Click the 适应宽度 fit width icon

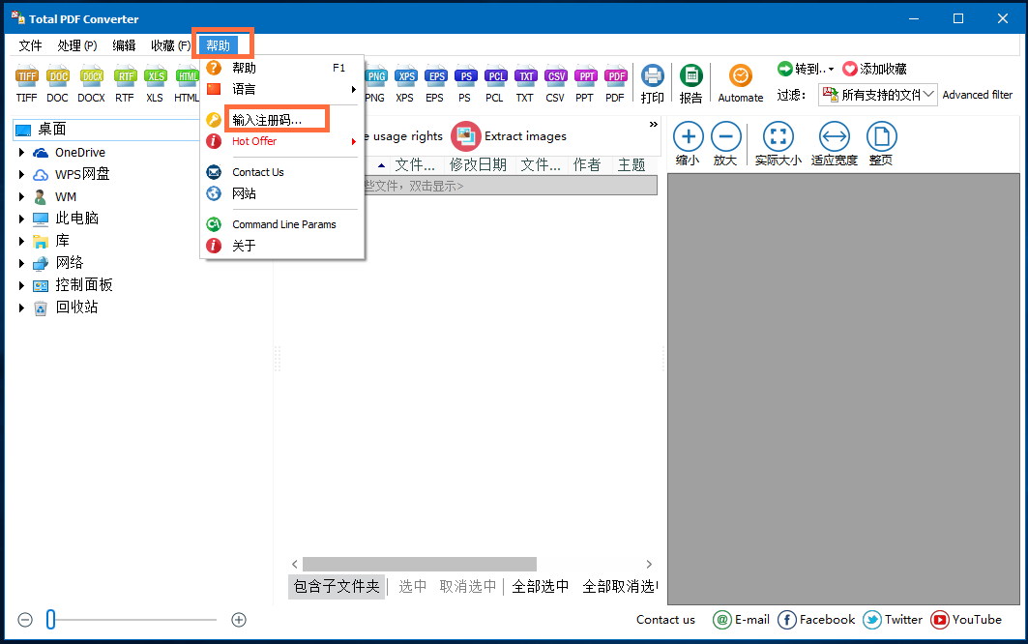point(834,138)
